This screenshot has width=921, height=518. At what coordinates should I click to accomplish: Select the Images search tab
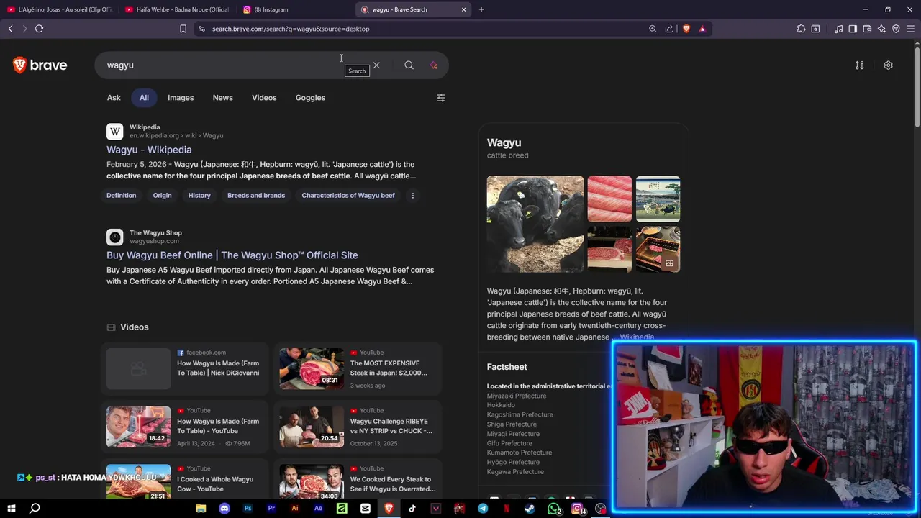point(181,98)
